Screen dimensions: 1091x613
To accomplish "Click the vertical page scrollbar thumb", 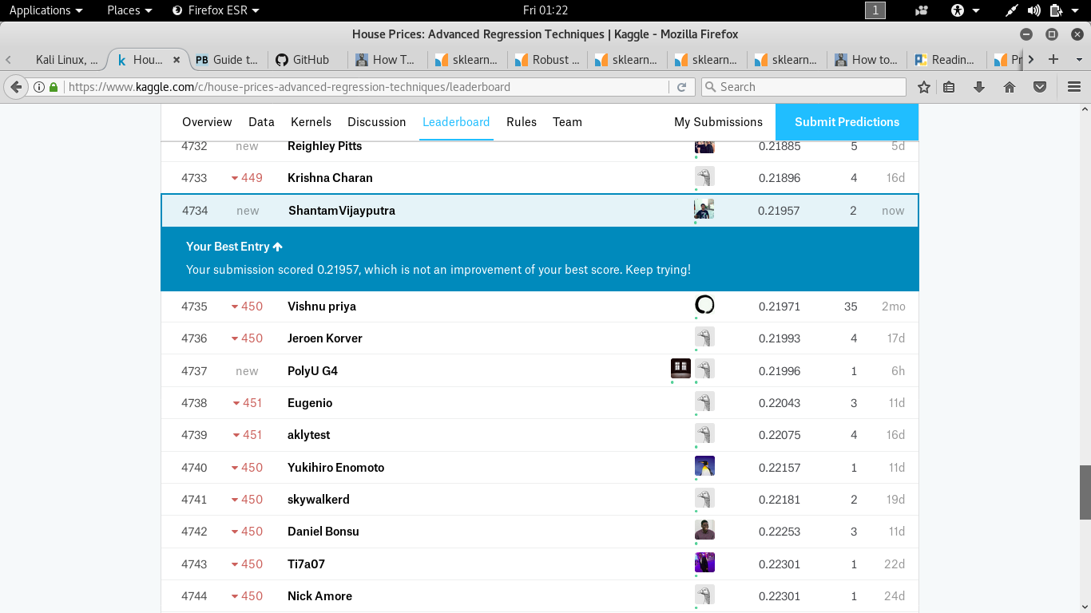I will tap(1085, 492).
